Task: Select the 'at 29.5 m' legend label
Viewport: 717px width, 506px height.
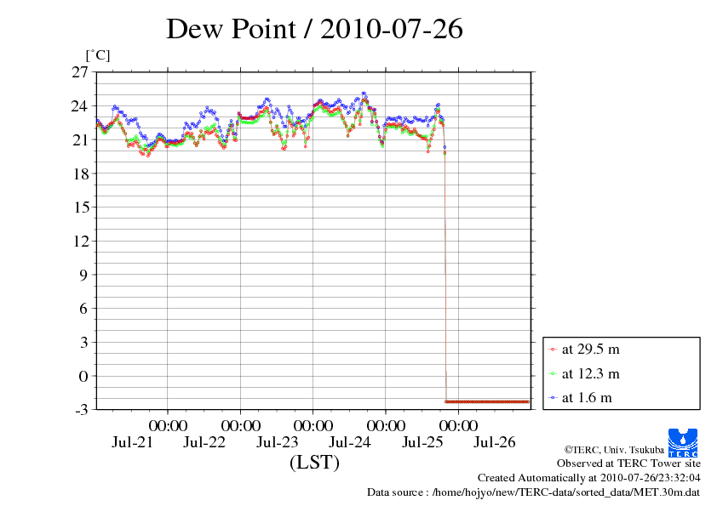Action: pos(591,350)
